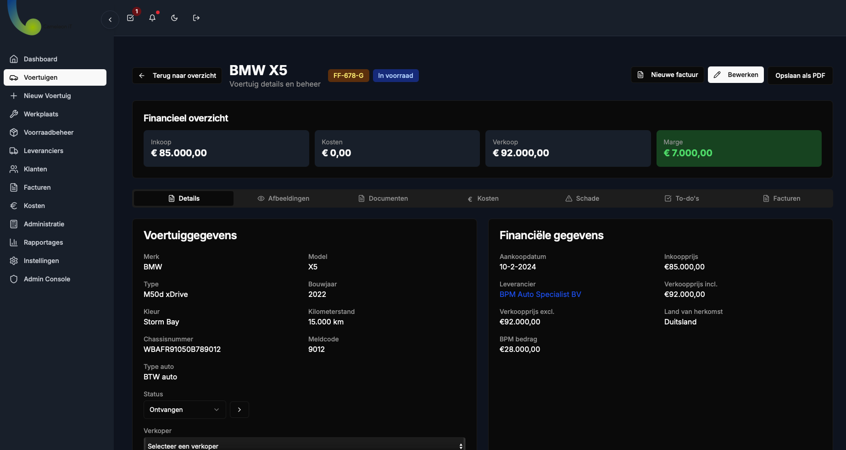The image size is (846, 450).
Task: Follow the BPM Auto Specialist BV link
Action: (540, 294)
